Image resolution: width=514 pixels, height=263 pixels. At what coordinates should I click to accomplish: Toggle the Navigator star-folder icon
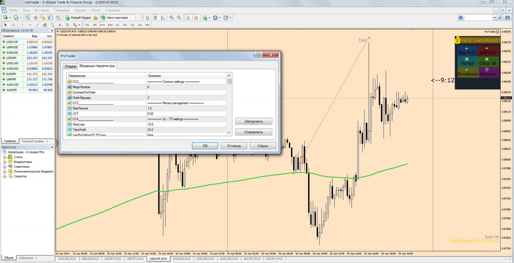43,17
